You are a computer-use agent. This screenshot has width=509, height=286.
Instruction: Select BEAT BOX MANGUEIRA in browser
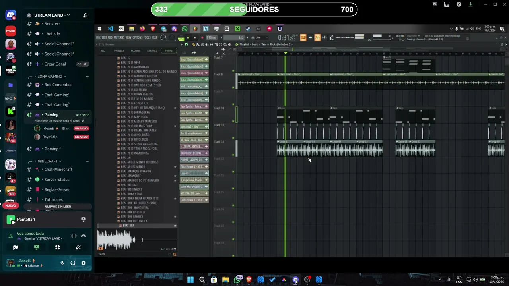[x=135, y=207]
